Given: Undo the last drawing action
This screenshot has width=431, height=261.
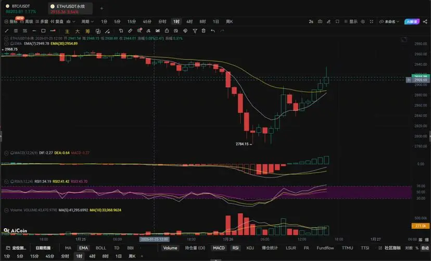Looking at the screenshot, I should [213, 31].
